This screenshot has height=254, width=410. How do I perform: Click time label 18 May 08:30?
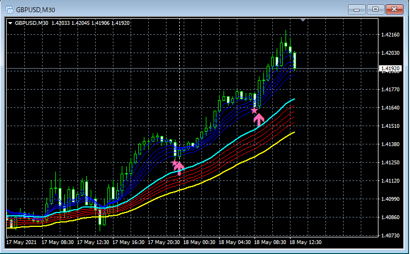click(270, 242)
